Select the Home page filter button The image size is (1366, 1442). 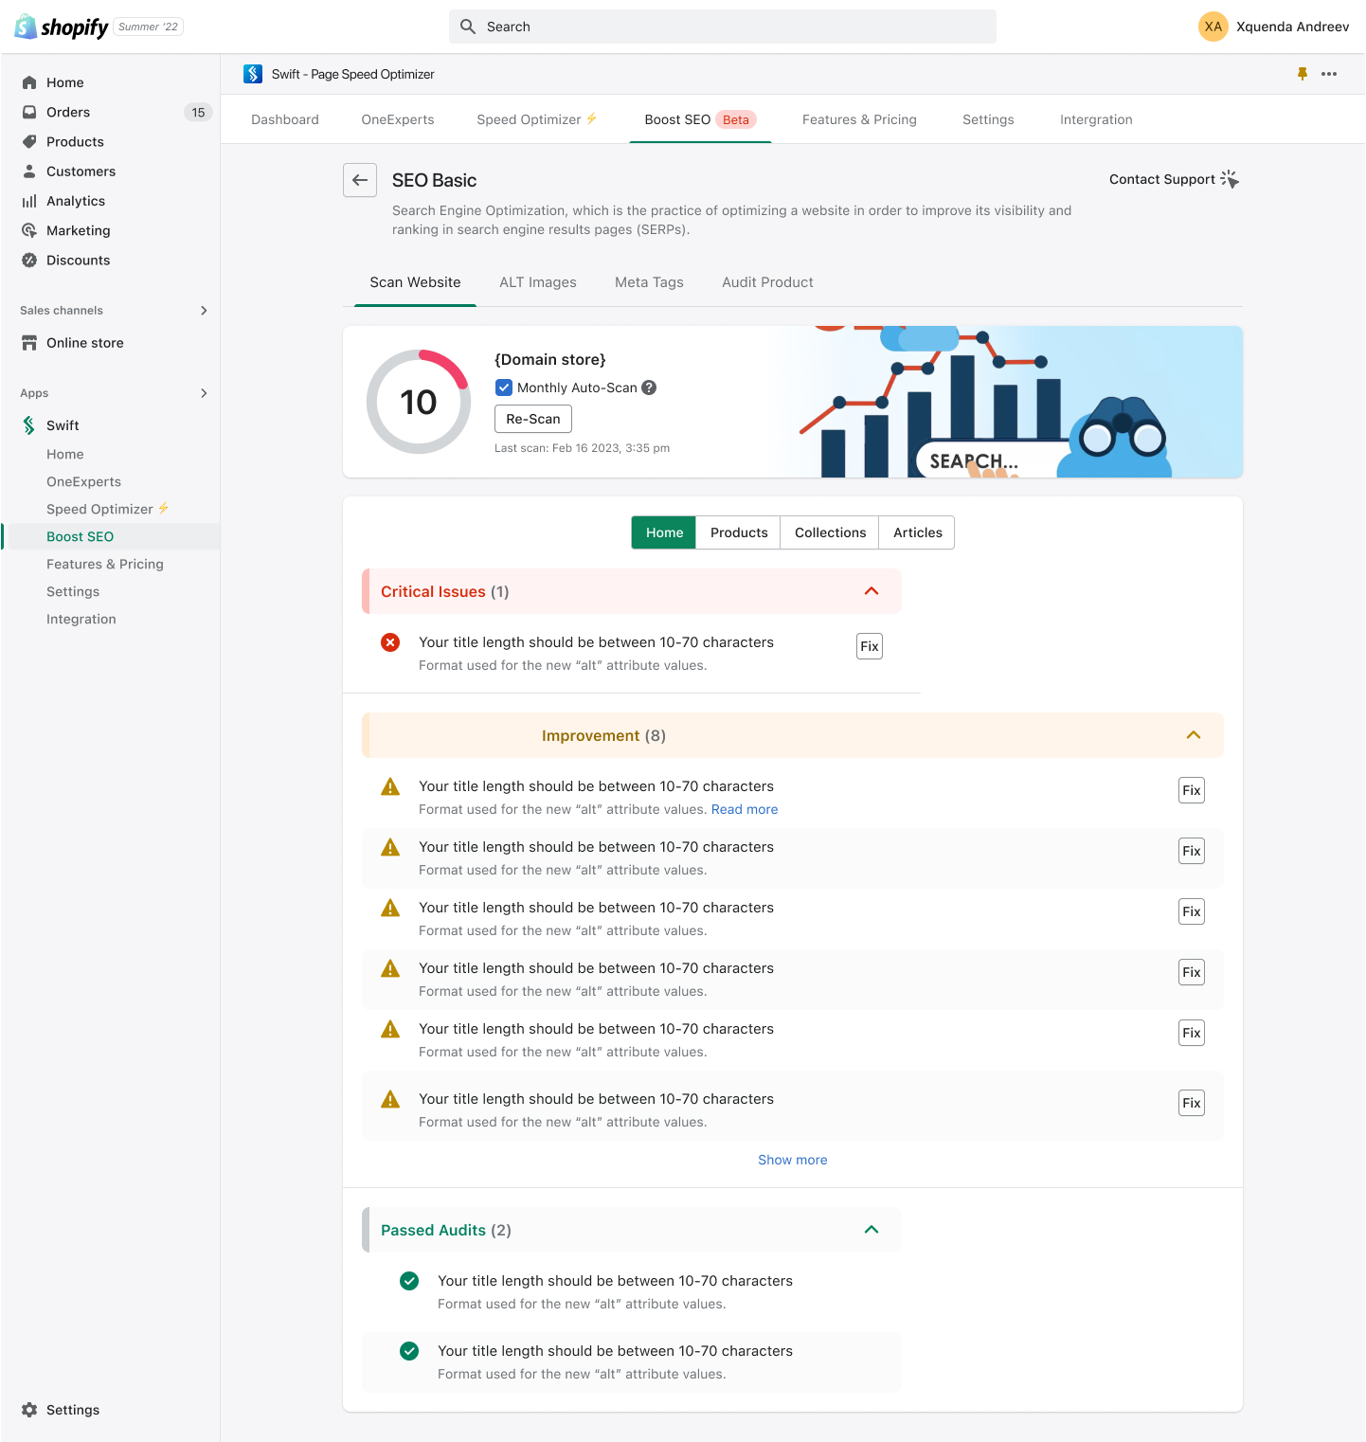(x=664, y=532)
